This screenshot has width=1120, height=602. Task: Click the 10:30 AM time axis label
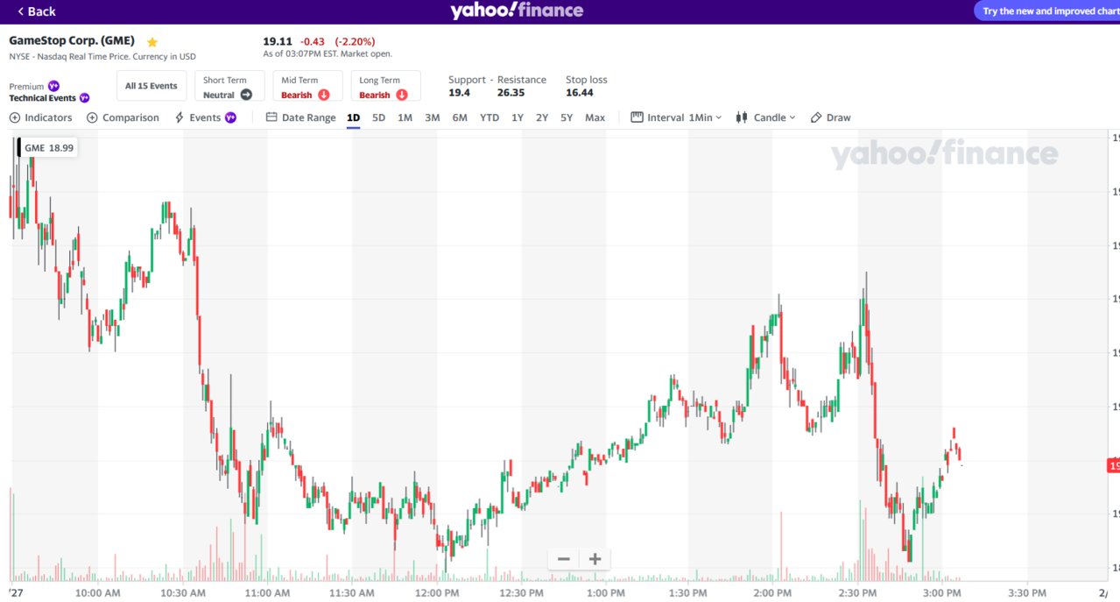tap(183, 593)
